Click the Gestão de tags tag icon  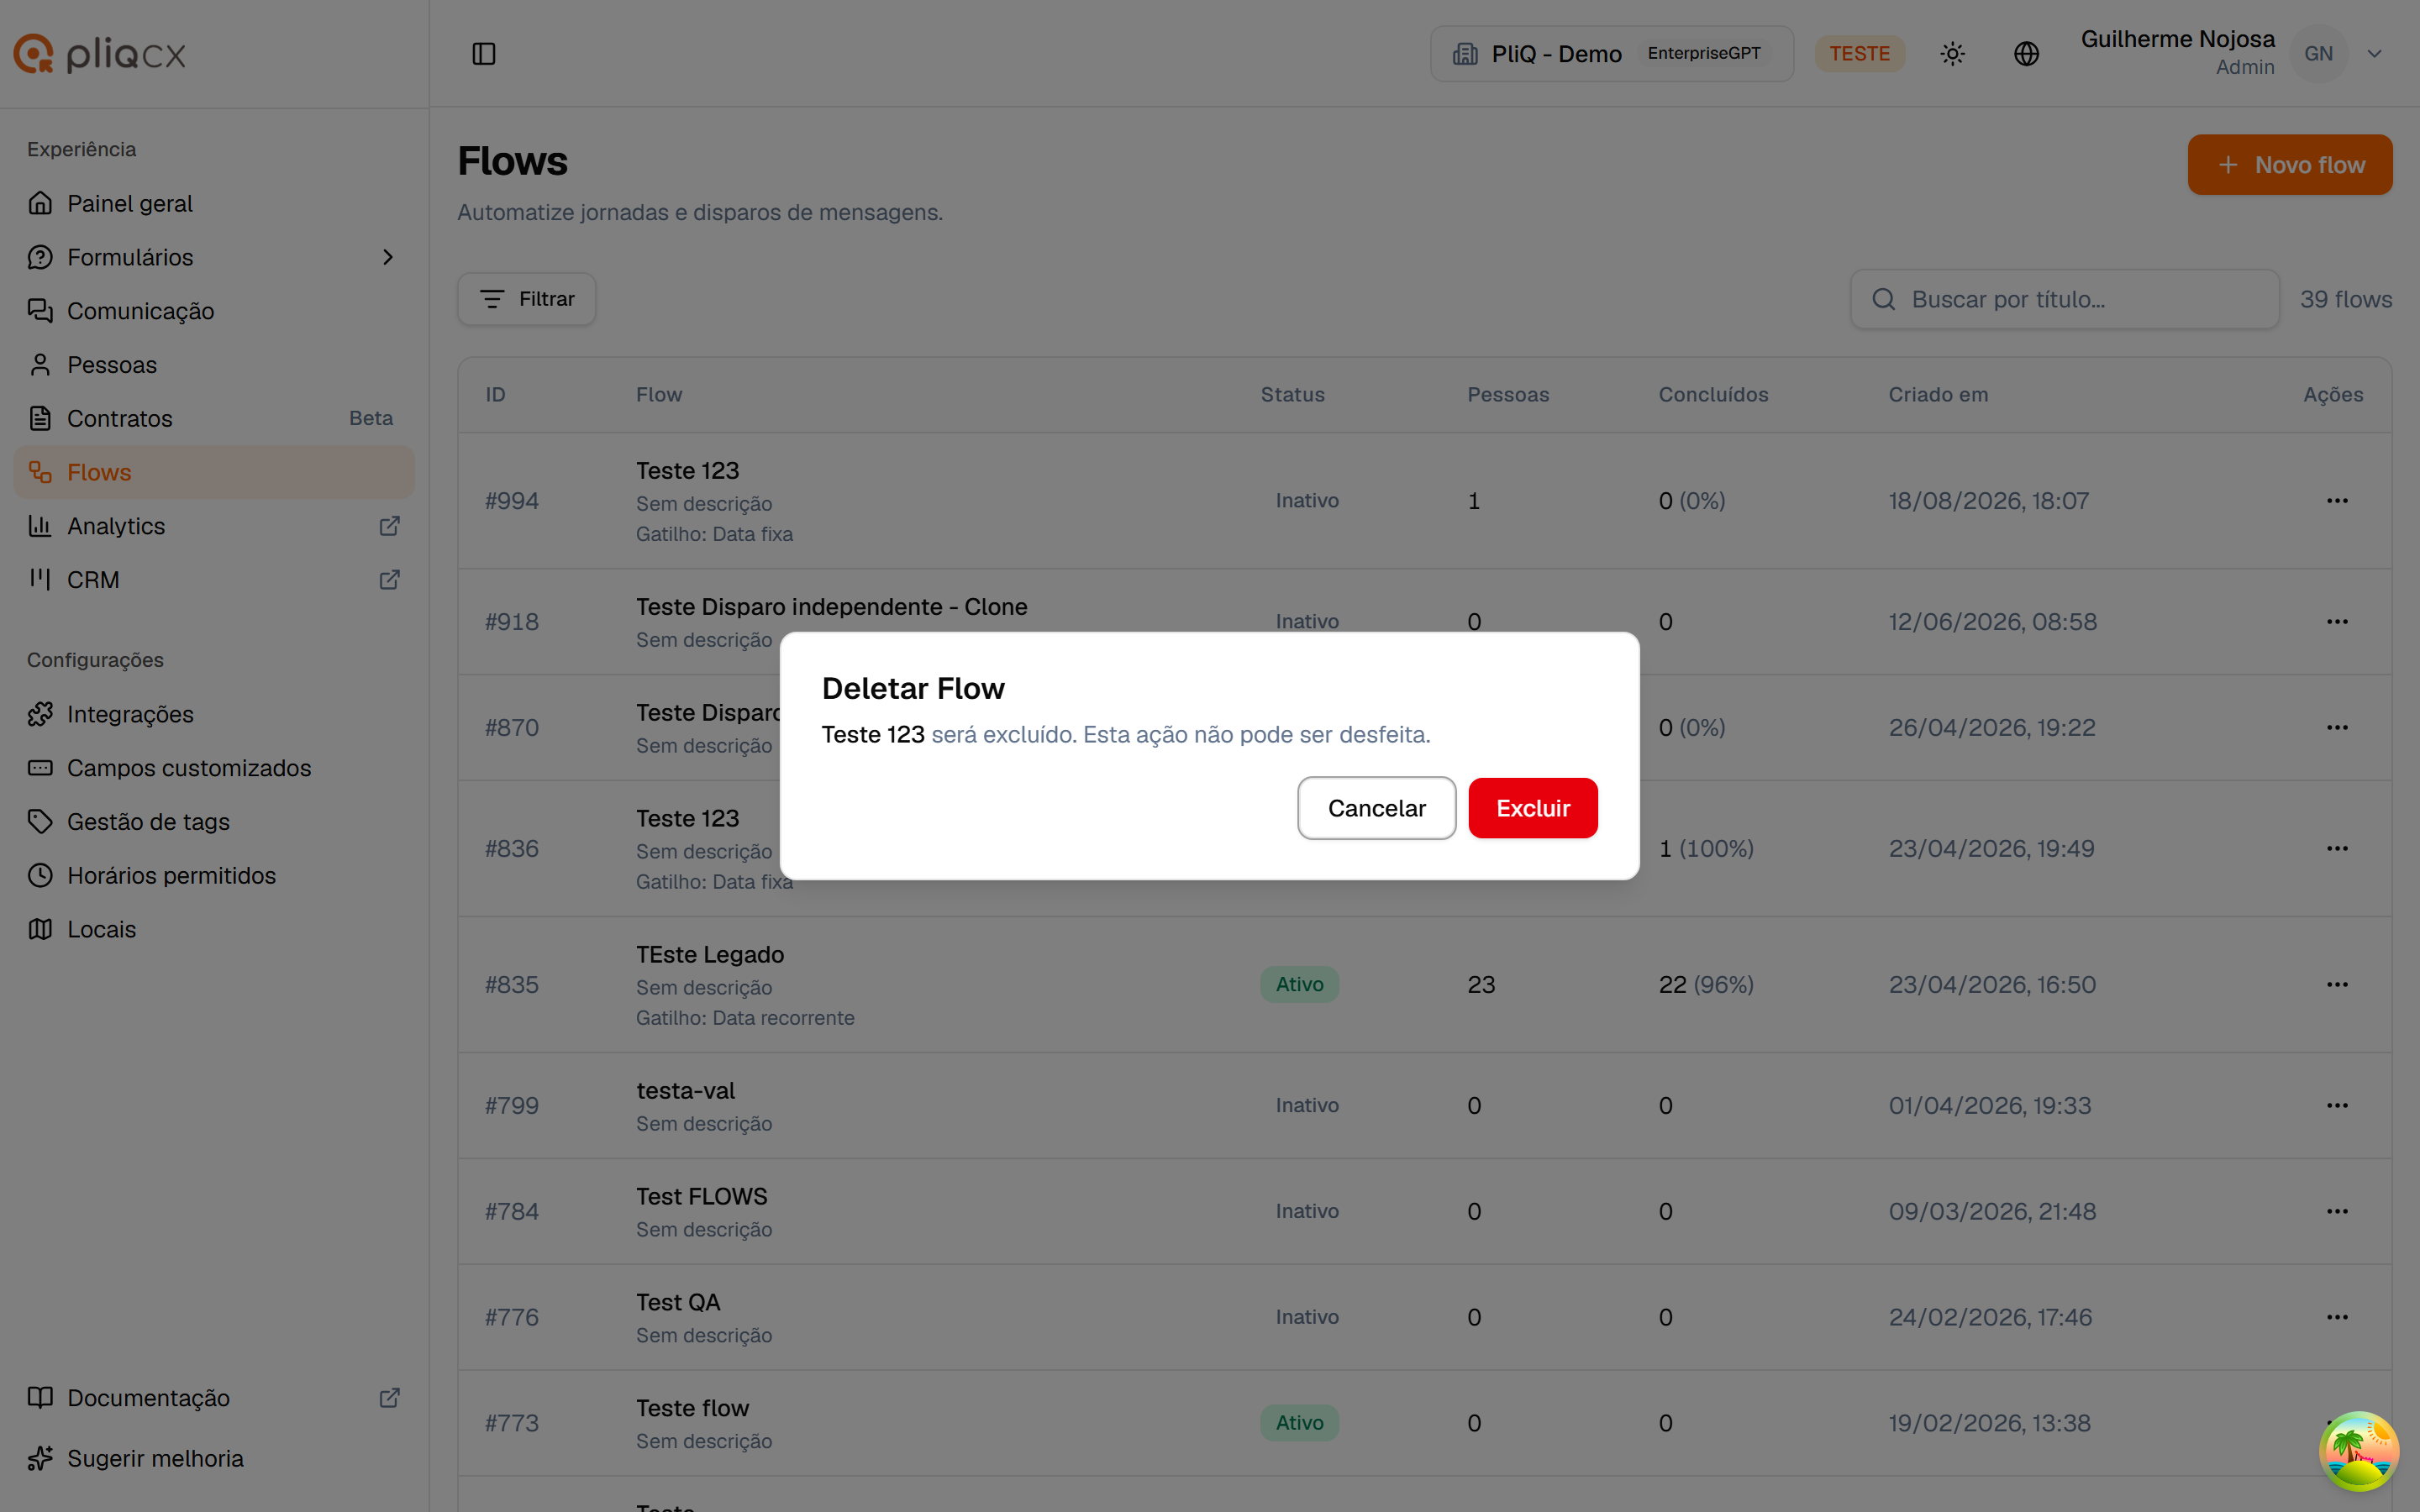pos(40,822)
